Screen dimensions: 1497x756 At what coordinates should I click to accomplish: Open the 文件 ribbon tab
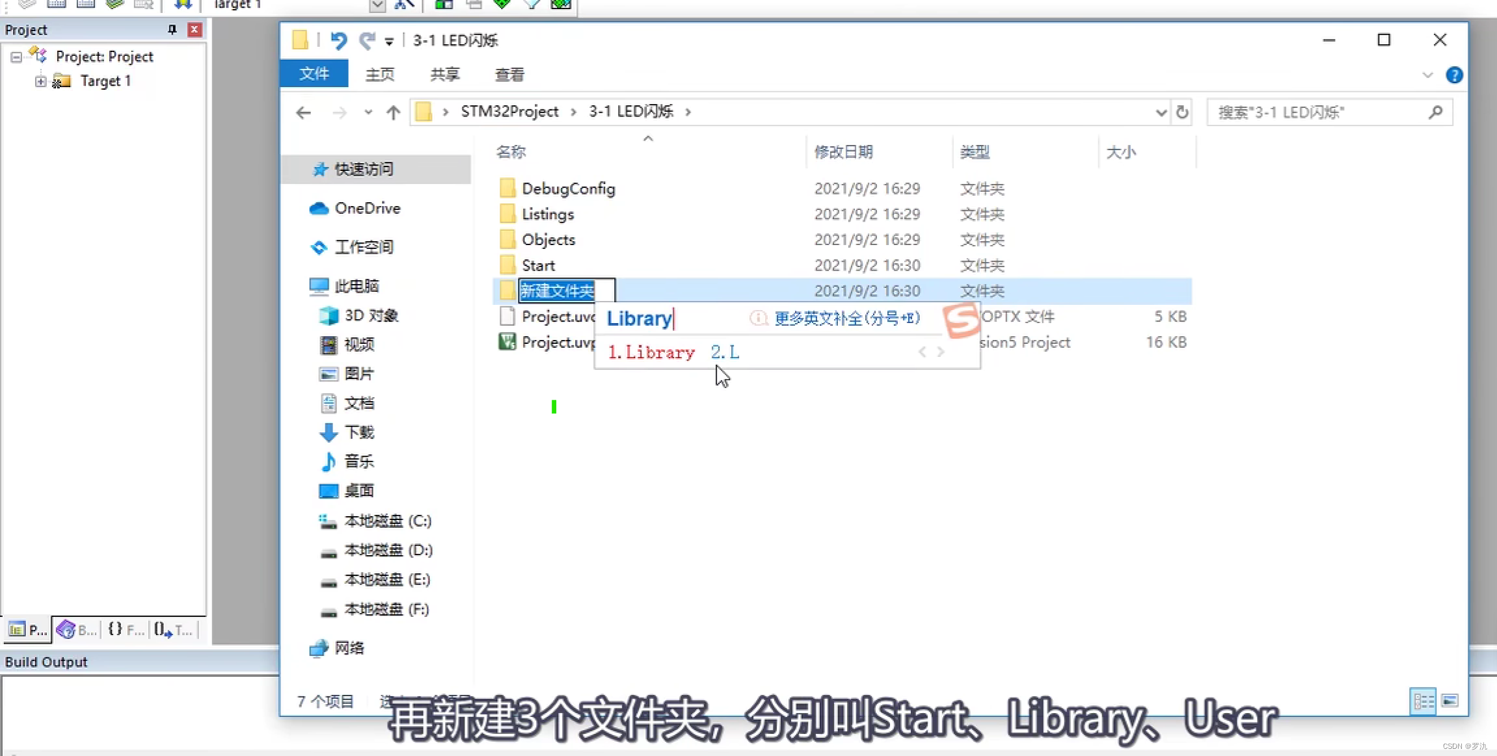314,74
